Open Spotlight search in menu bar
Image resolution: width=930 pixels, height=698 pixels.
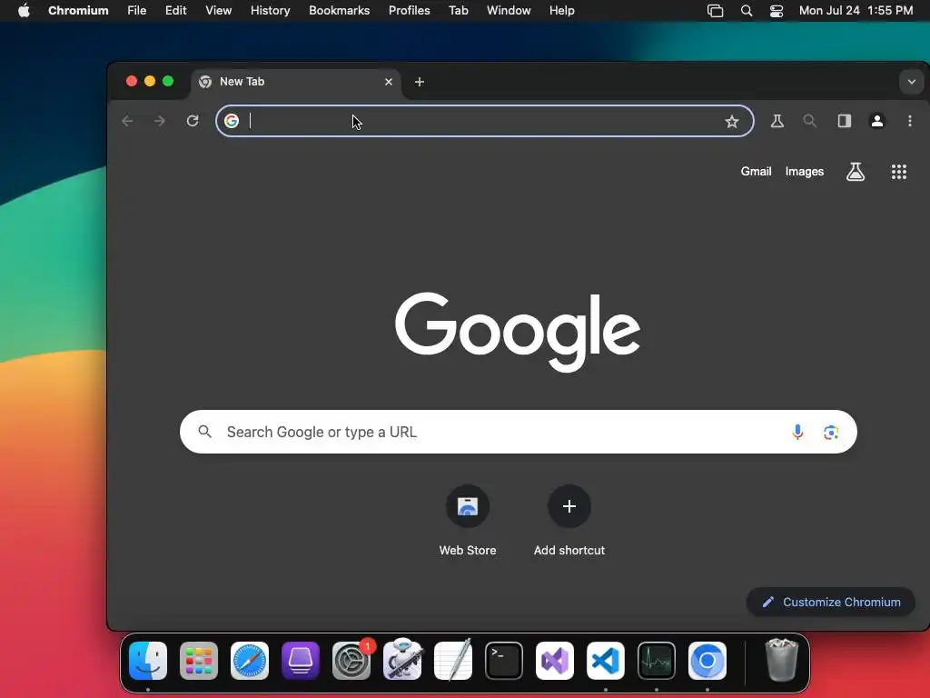(x=747, y=11)
